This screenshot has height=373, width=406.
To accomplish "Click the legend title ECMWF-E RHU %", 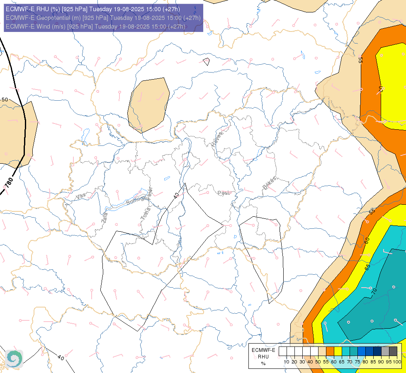I will (263, 357).
